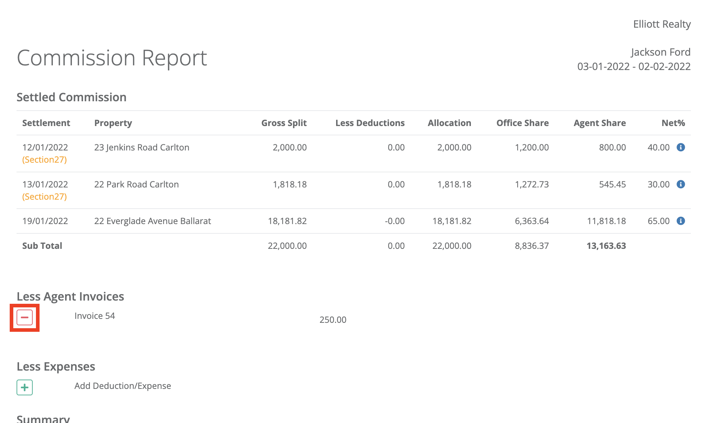This screenshot has width=706, height=423.
Task: Click the report date range 03-01-2022 - 02-02-2022
Action: (x=634, y=66)
